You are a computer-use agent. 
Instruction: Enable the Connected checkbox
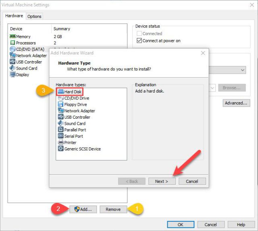(x=139, y=33)
